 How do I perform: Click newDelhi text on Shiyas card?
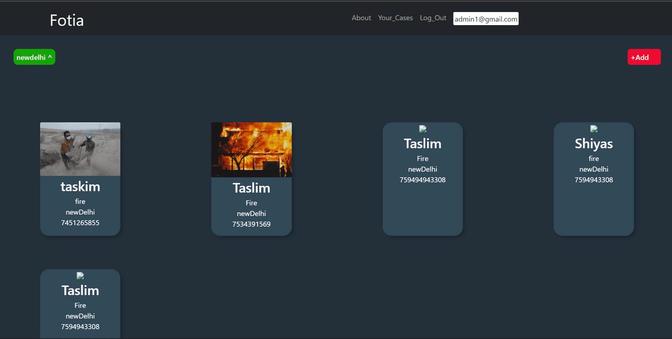click(x=594, y=169)
